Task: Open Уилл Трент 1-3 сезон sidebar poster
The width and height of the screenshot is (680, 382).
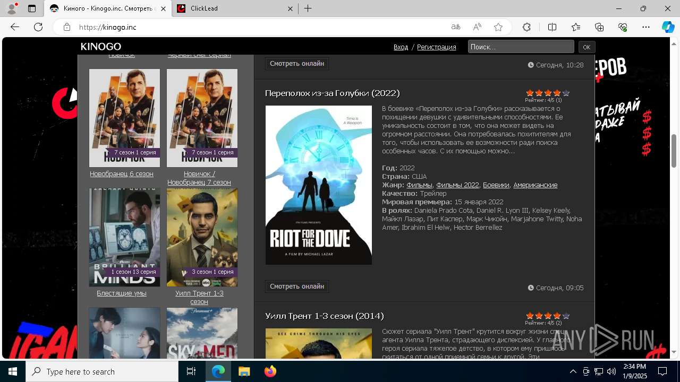Action: tap(202, 237)
